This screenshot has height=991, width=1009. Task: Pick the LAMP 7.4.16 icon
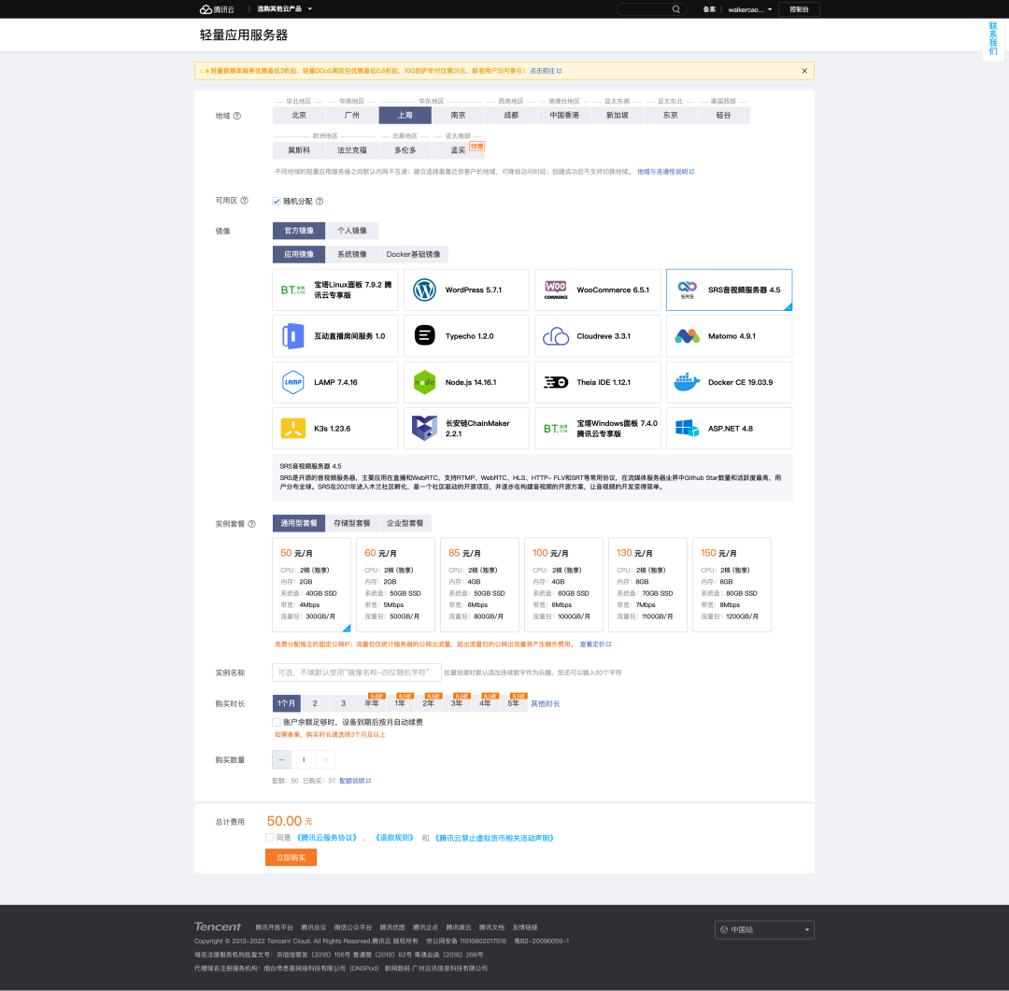[292, 382]
